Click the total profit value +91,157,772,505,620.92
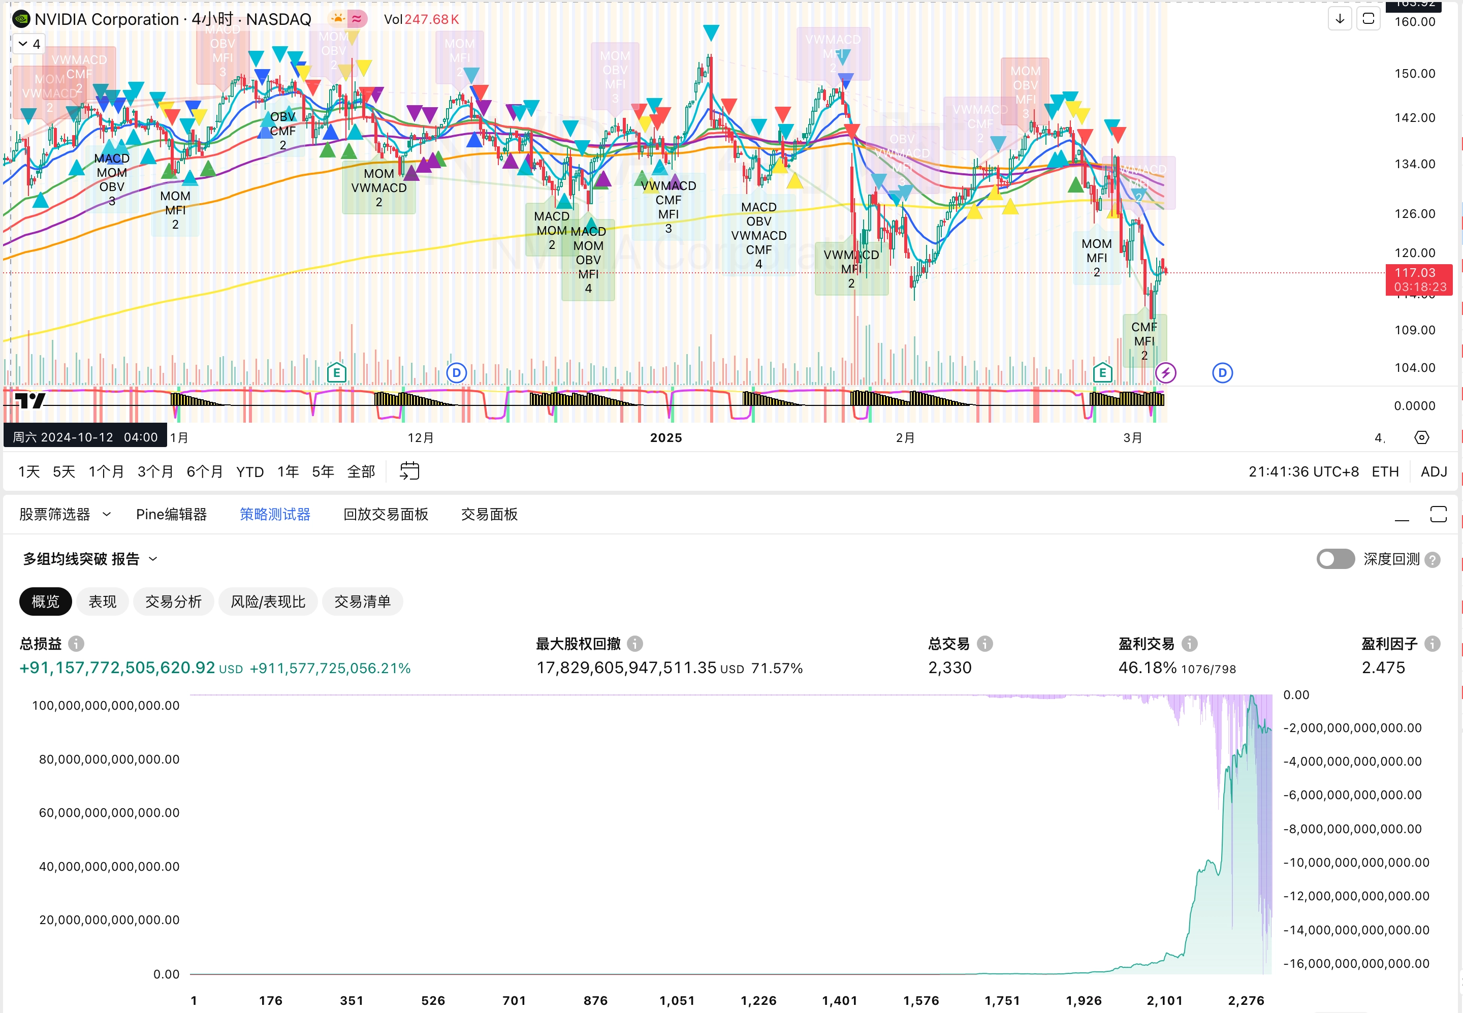The height and width of the screenshot is (1013, 1463). [117, 668]
